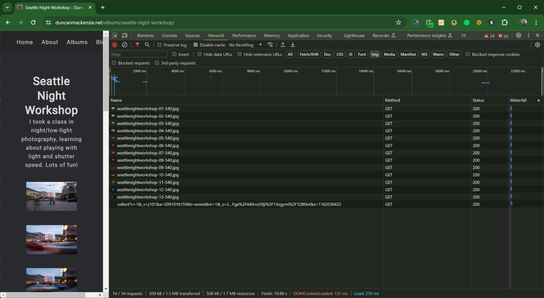Screen dimensions: 544x298
Task: Check the Hide data URLs option
Action: point(200,54)
